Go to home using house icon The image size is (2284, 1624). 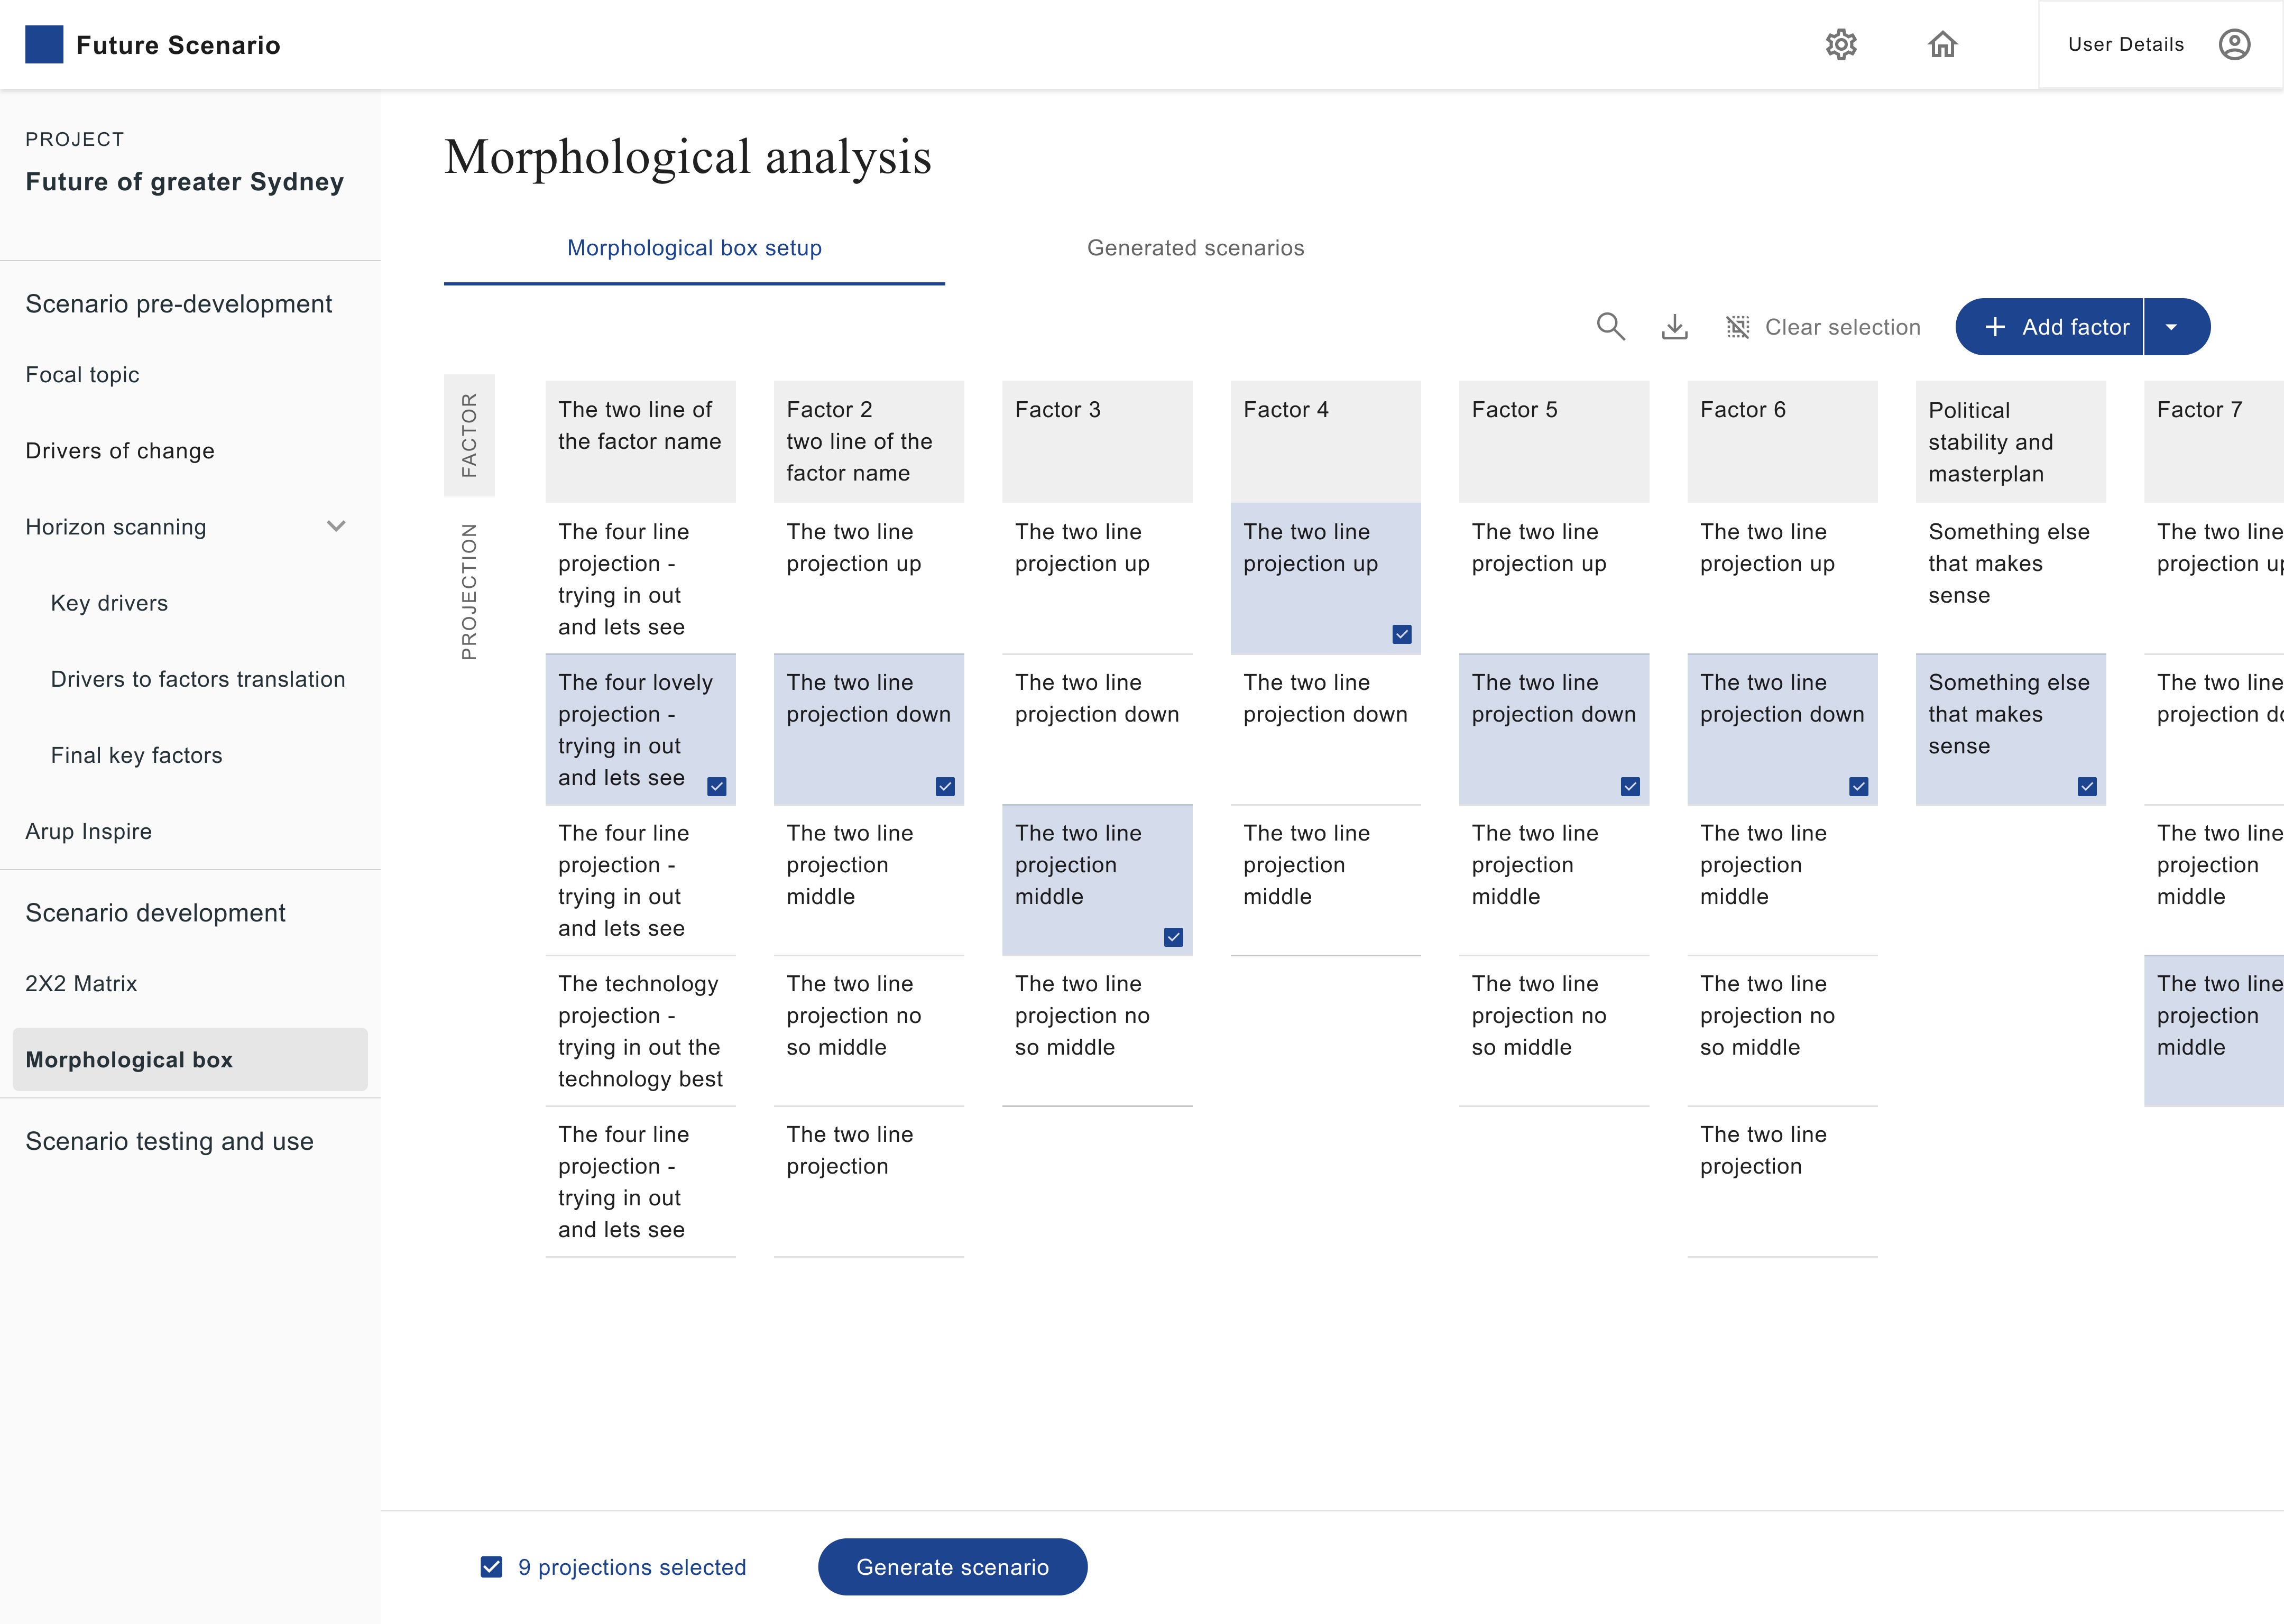[1942, 45]
